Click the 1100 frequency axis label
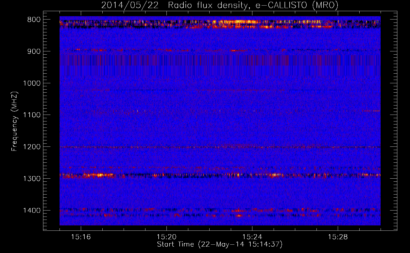The height and width of the screenshot is (253, 410). coord(32,115)
